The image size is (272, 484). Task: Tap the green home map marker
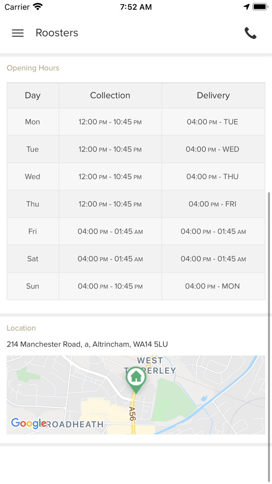tap(136, 378)
